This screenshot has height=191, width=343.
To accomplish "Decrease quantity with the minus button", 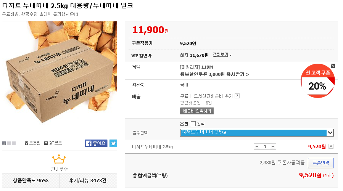I will click(x=257, y=146).
